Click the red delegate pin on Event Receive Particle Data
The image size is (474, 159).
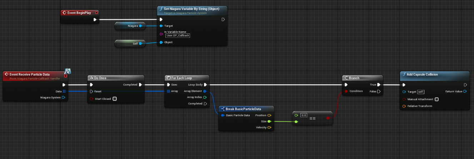click(x=65, y=76)
